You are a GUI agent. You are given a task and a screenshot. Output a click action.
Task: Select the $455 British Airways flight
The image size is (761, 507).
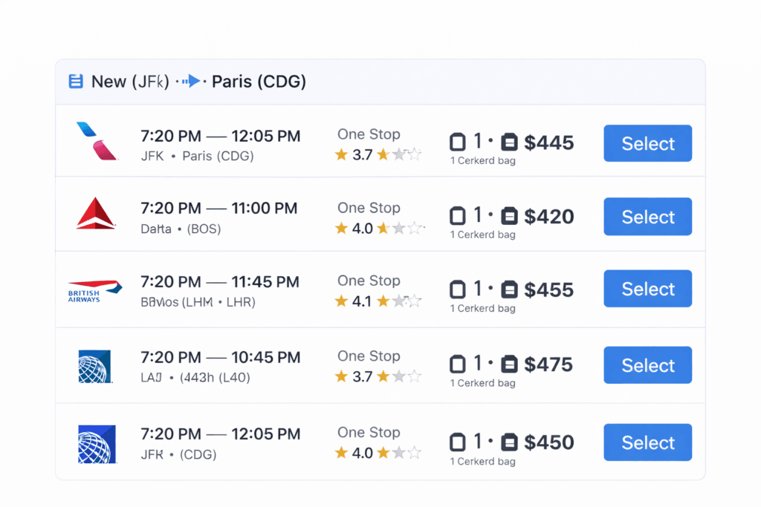pyautogui.click(x=647, y=289)
